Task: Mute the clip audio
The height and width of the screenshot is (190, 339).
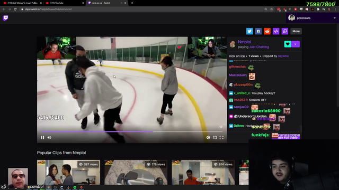Action: (x=49, y=137)
